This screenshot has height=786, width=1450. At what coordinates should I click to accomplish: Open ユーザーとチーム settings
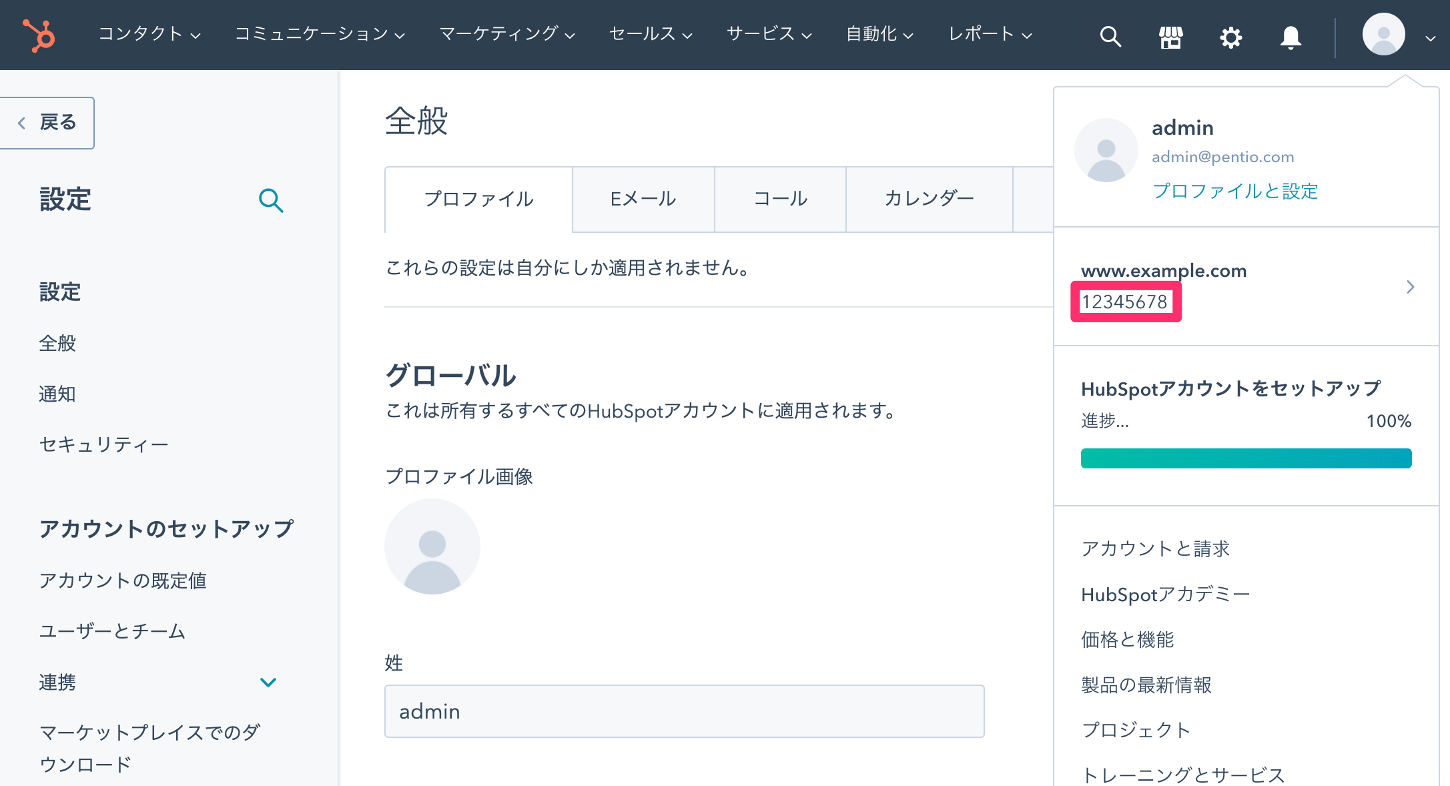click(112, 631)
